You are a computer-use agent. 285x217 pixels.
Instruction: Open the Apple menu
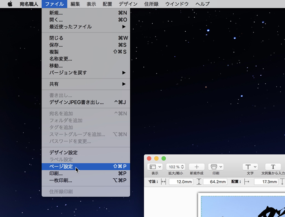point(10,4)
